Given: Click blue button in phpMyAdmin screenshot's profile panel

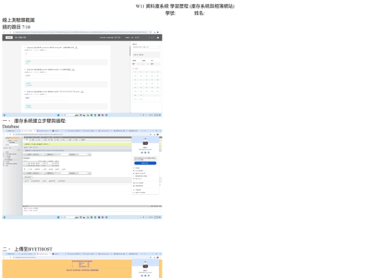Looking at the screenshot, I should coord(145,163).
